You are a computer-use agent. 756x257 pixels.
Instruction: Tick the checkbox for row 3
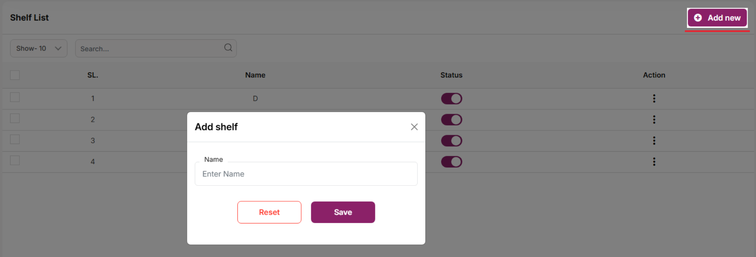pos(15,139)
